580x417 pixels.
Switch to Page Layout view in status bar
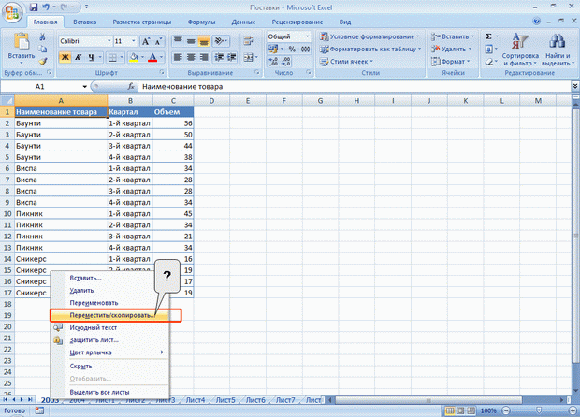(x=460, y=410)
